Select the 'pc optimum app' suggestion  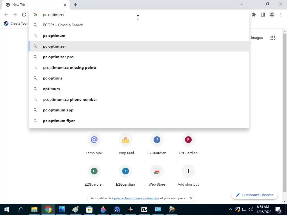(x=139, y=110)
